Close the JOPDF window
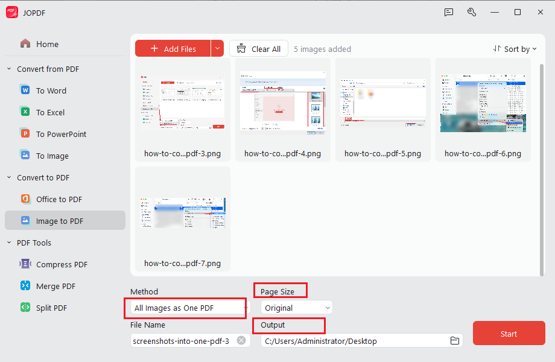Screen dimensions: 555x362 point(540,13)
